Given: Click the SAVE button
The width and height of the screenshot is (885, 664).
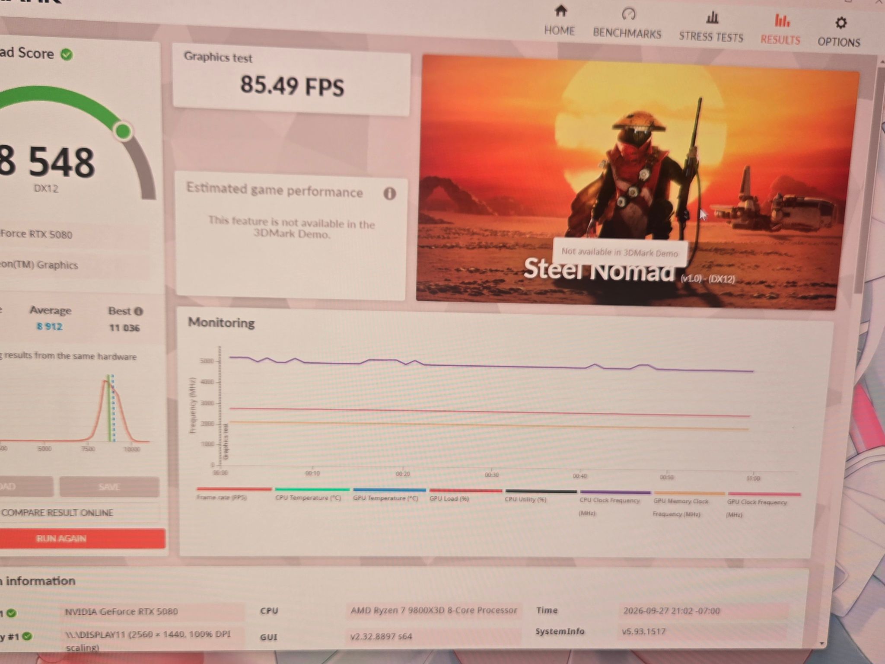Looking at the screenshot, I should 109,487.
